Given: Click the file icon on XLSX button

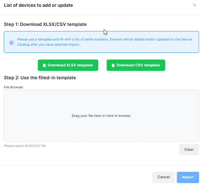Looking at the screenshot, I should point(44,65).
